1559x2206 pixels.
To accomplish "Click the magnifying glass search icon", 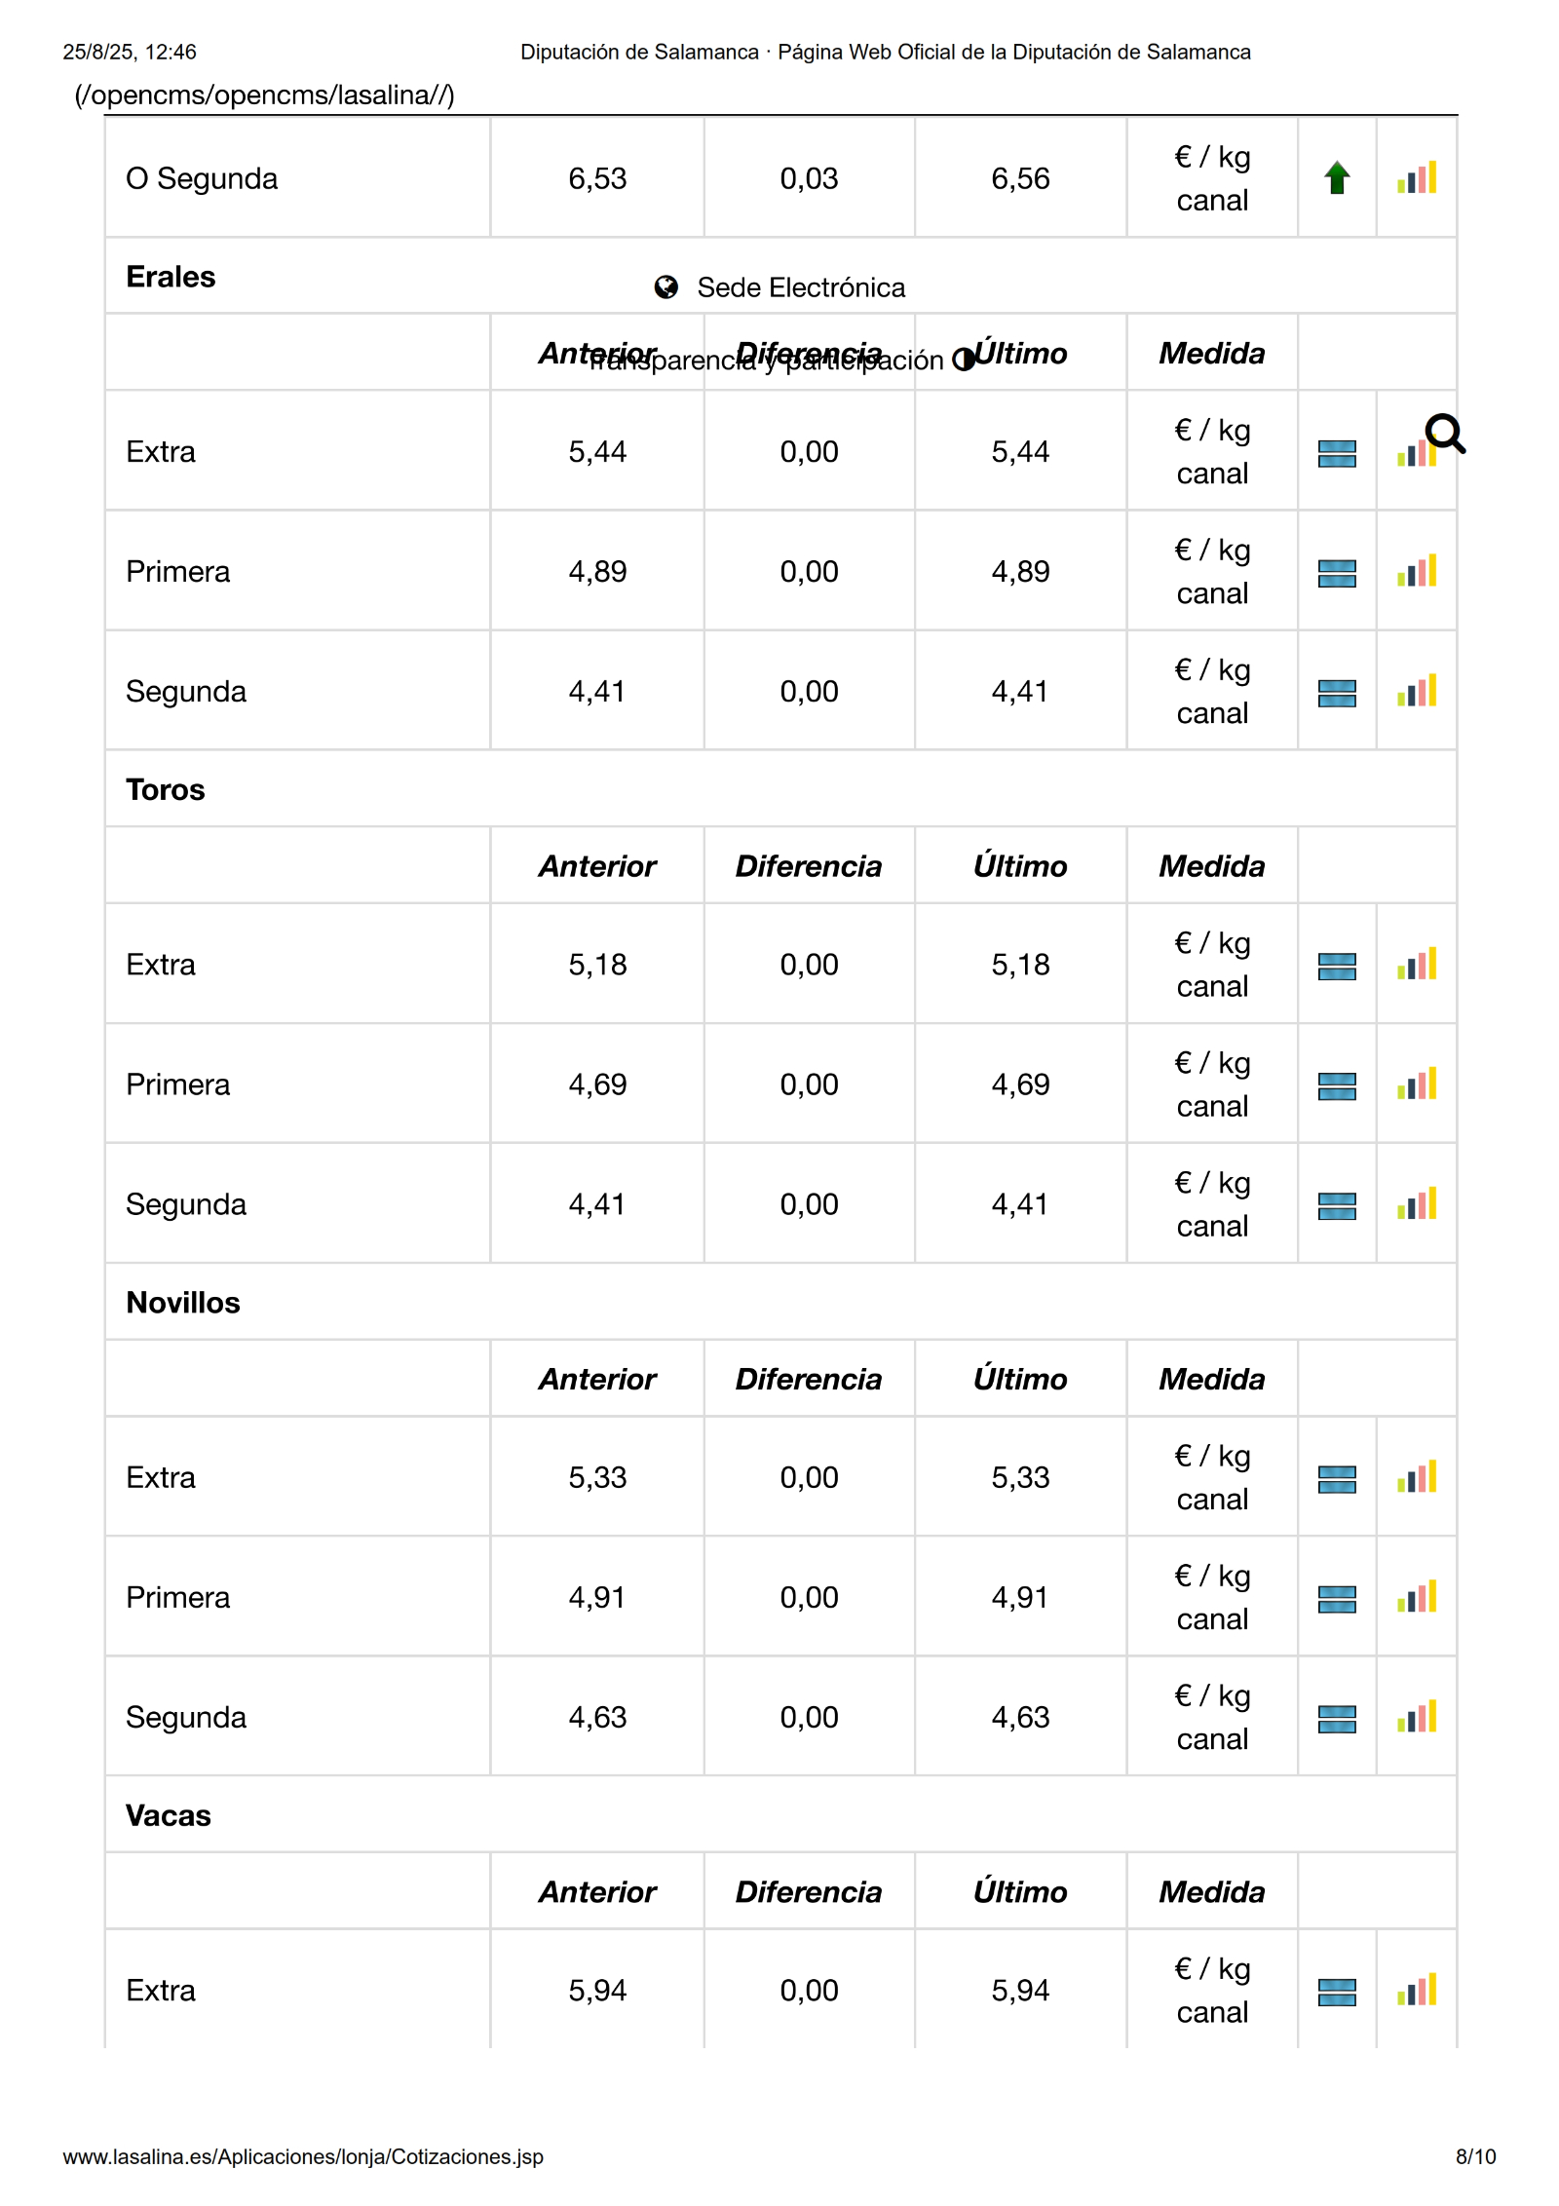I will (x=1445, y=434).
